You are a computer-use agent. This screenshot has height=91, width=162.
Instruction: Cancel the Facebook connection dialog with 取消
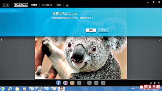104,30
